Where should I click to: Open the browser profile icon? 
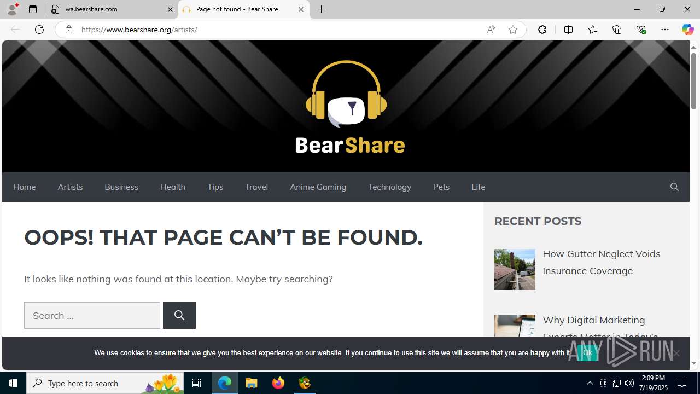pos(12,9)
